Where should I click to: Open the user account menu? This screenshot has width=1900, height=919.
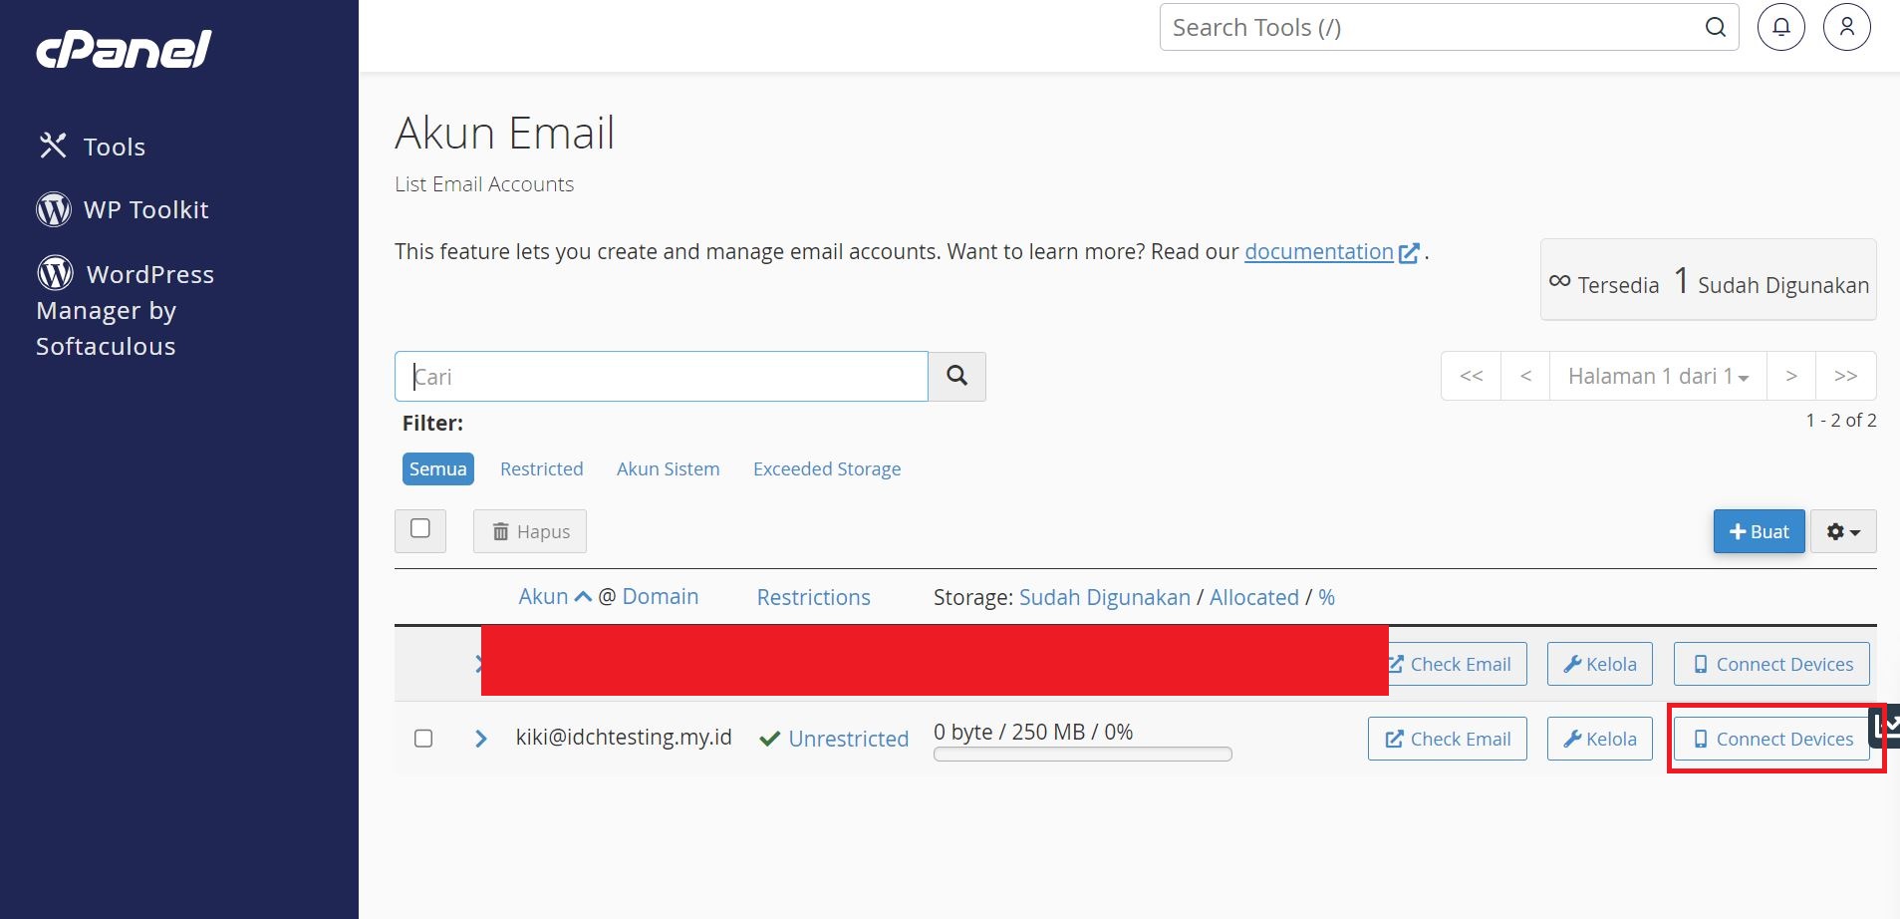pos(1846,27)
